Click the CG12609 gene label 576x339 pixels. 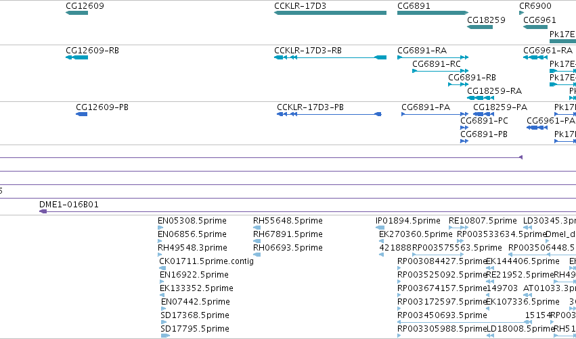click(x=85, y=6)
